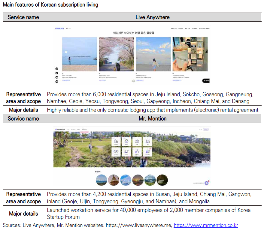264x230 pixels.
Task: Select the apartment-building tile ending Mr. Mention's top row
Action: pyautogui.click(x=147, y=142)
